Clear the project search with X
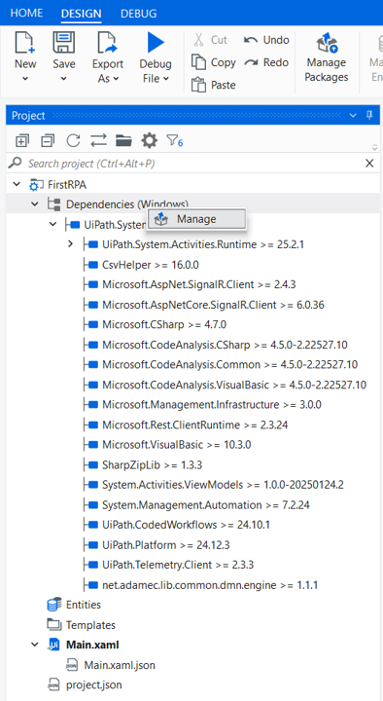 pyautogui.click(x=369, y=164)
